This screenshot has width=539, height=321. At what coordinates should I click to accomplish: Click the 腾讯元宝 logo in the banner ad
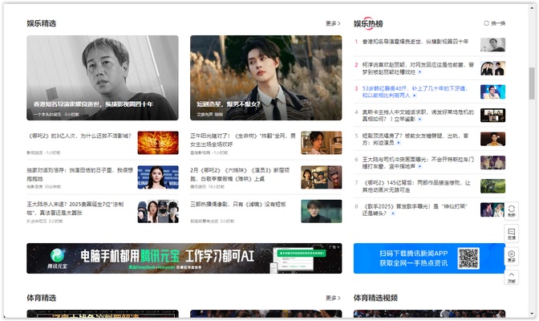point(58,258)
